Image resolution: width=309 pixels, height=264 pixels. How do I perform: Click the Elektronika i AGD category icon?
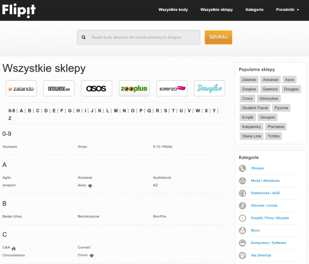[x=242, y=193]
